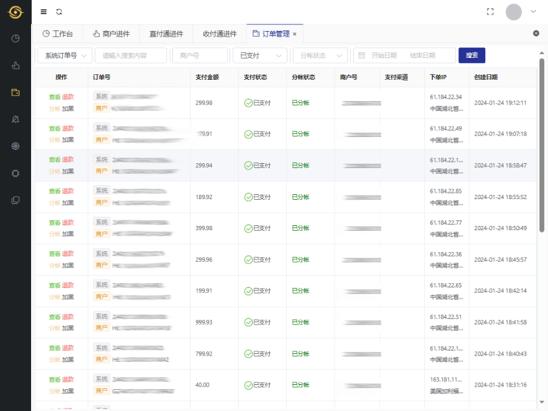
Task: Click 加黑 for the 999.93 order
Action: tap(68, 328)
